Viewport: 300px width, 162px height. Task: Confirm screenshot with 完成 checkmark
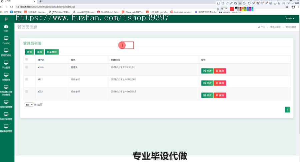click(295, 3)
